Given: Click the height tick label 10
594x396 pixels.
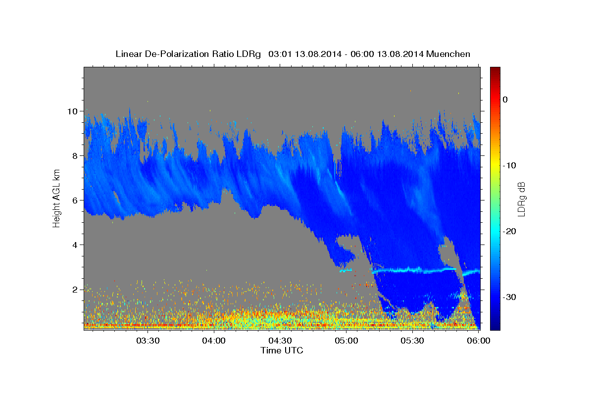Looking at the screenshot, I should pyautogui.click(x=73, y=111).
